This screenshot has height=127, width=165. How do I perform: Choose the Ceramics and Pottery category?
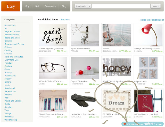point(14,44)
